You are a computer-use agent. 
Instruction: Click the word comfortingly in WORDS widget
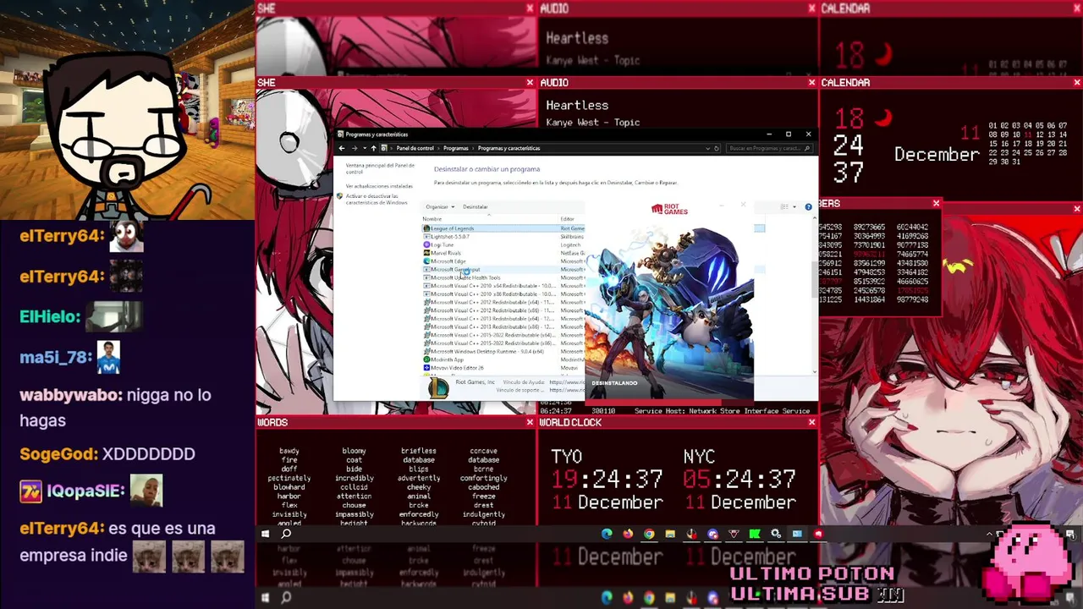tap(484, 478)
